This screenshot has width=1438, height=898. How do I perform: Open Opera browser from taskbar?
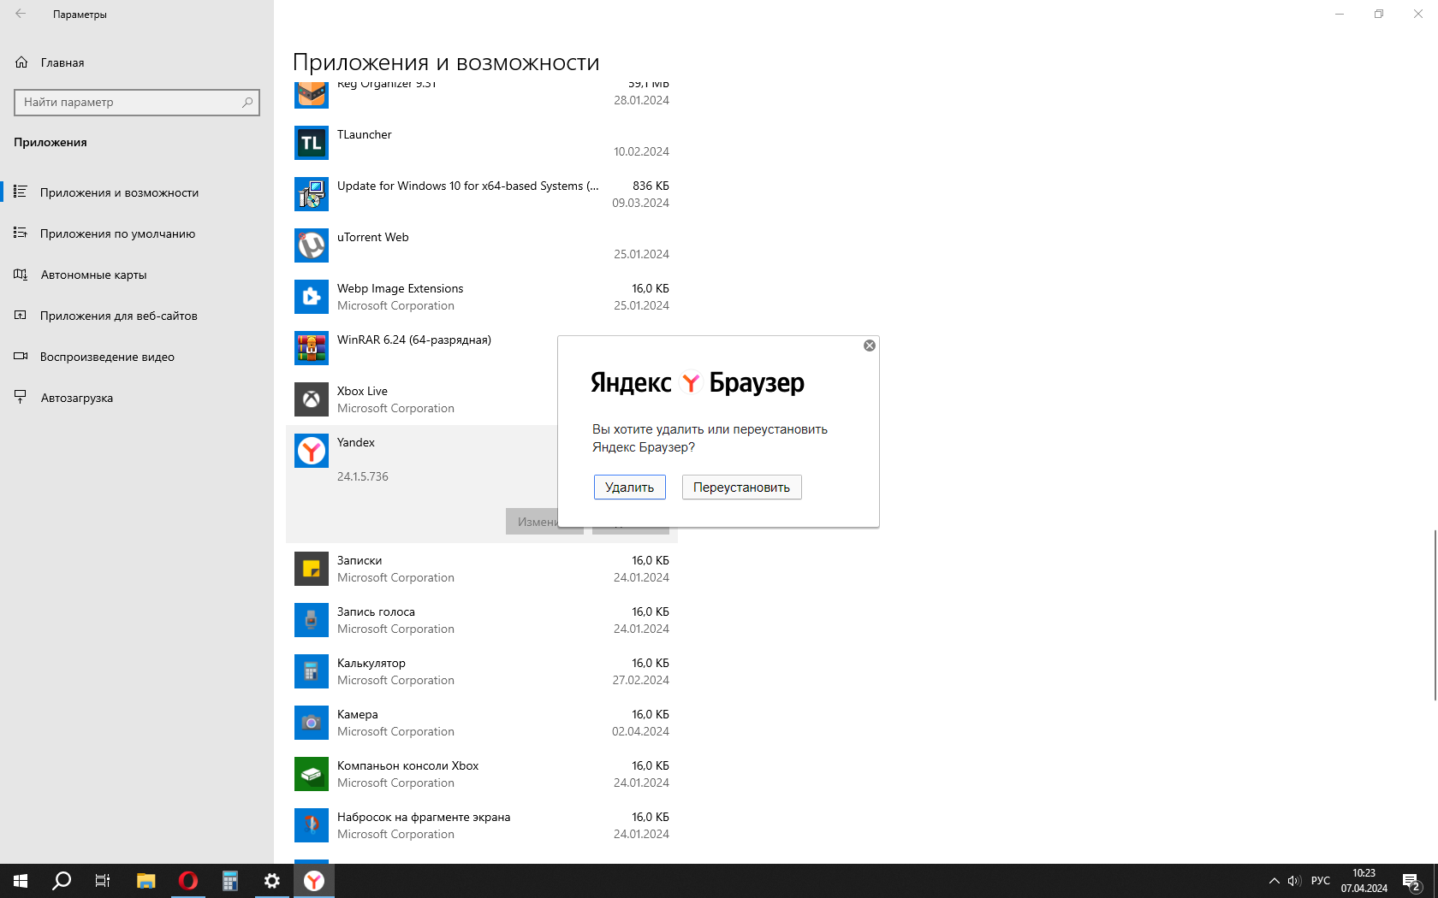[x=188, y=881]
